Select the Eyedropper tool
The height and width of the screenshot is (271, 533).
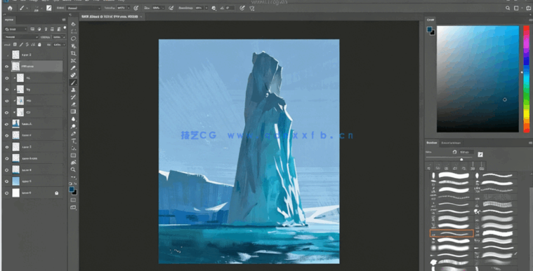click(x=74, y=68)
